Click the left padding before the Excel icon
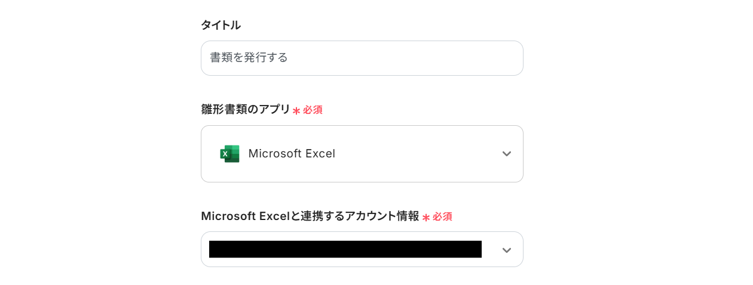 click(210, 154)
